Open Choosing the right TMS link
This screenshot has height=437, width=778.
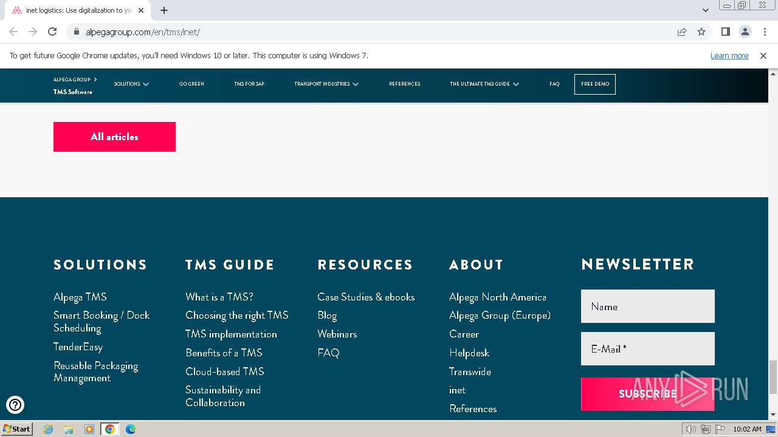point(237,315)
